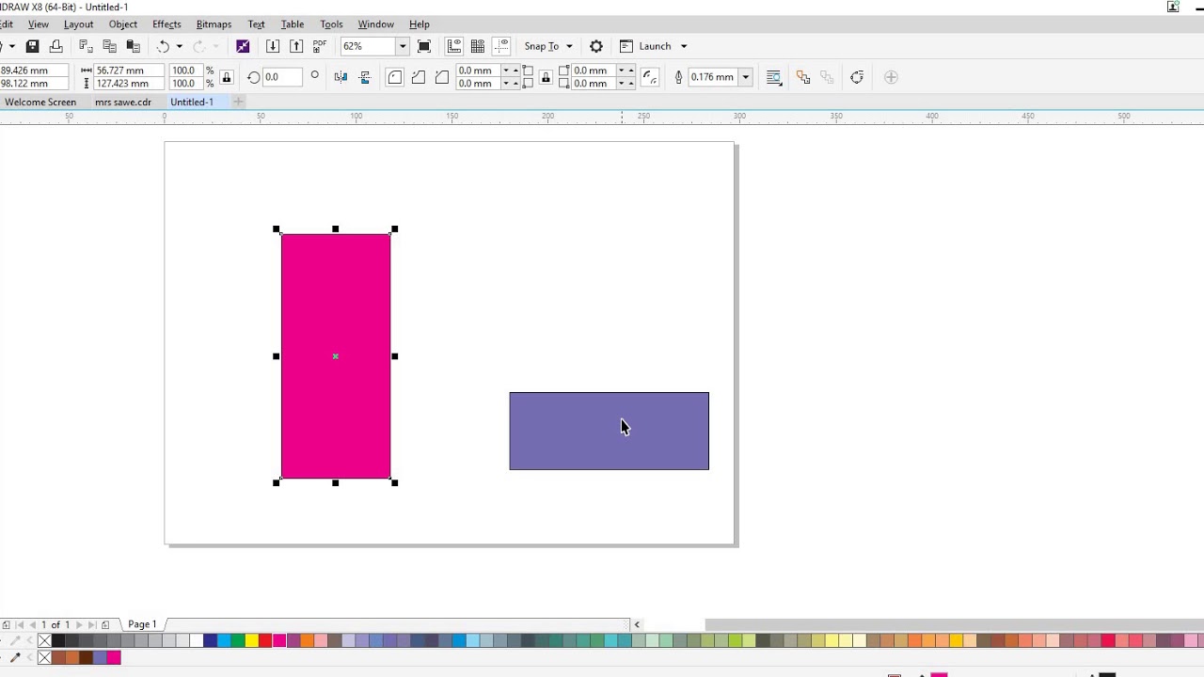Click the document palette eyedropper icon
This screenshot has width=1204, height=677.
pos(15,658)
